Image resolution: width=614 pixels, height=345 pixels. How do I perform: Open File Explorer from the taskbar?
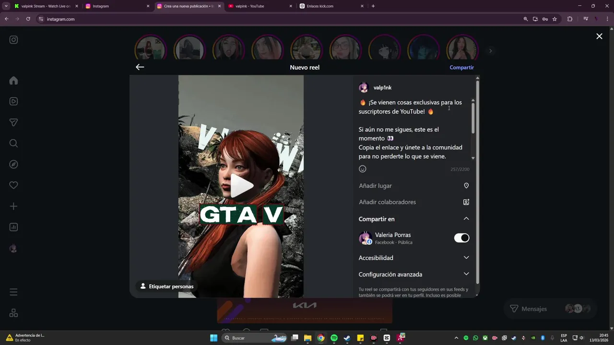(x=307, y=338)
